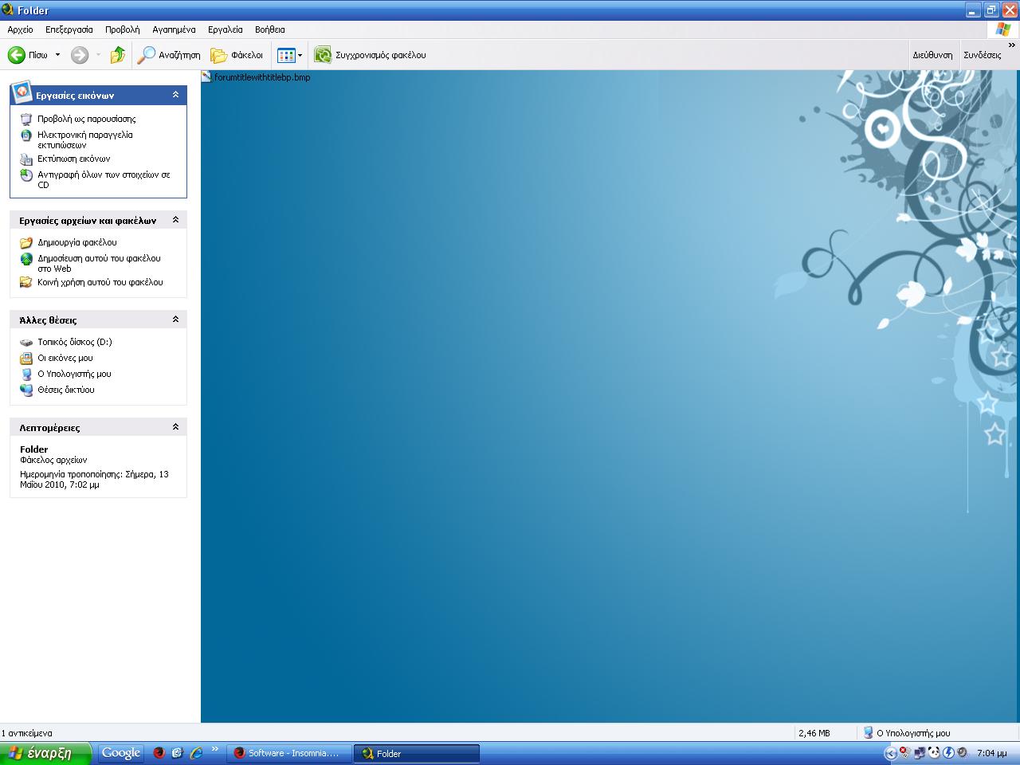Open the Προβολή menu
1020x765 pixels.
coord(123,29)
